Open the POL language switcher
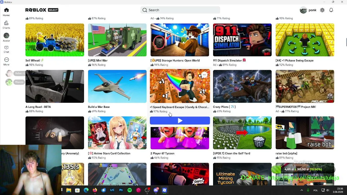This screenshot has height=195, width=347. (316, 190)
